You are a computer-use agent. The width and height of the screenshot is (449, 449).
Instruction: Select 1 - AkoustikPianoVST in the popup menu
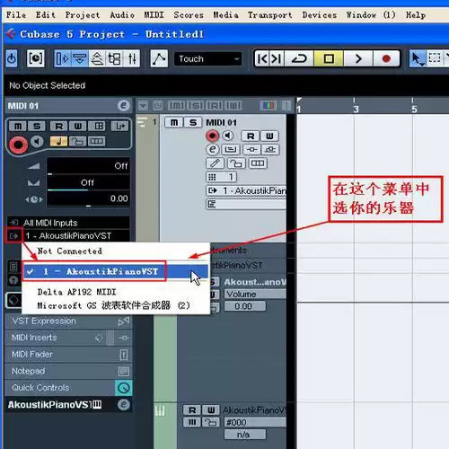[116, 271]
